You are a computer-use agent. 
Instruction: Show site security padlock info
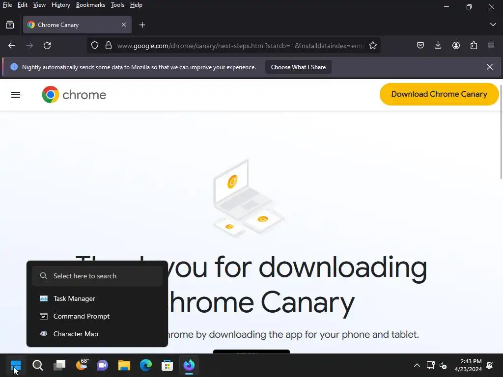tap(109, 46)
